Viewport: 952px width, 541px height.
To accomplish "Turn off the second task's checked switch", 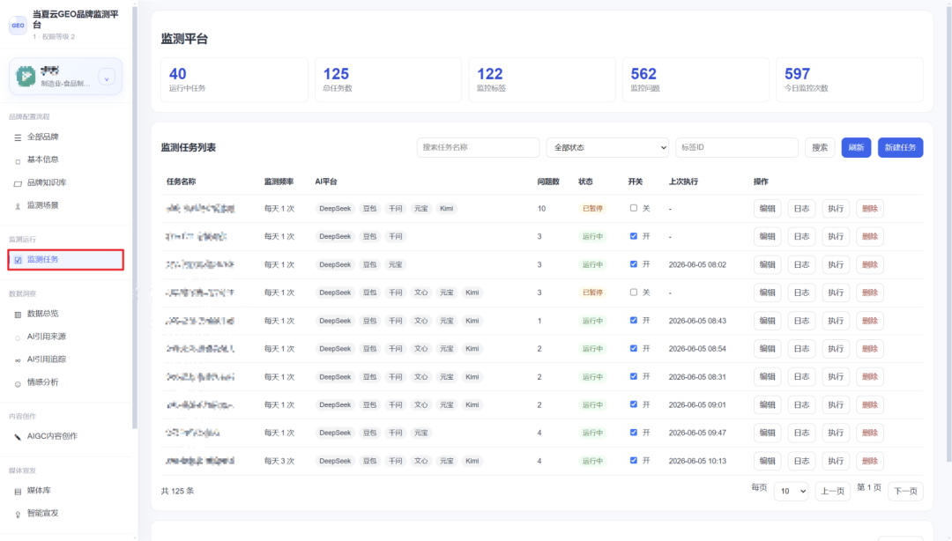I will pos(633,235).
